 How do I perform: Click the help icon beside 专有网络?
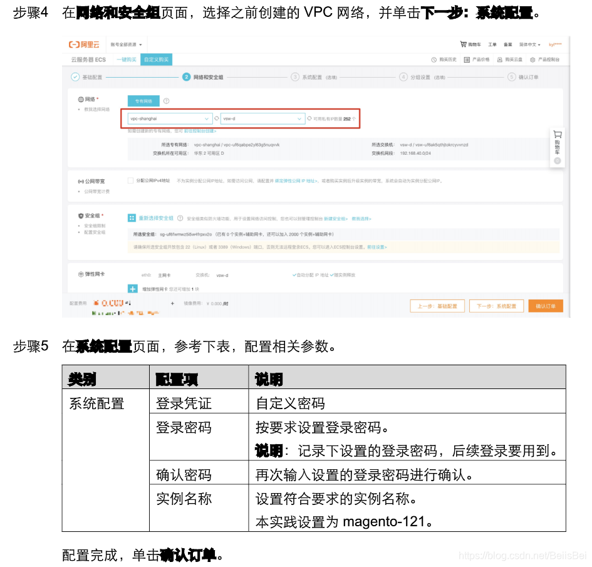click(166, 101)
